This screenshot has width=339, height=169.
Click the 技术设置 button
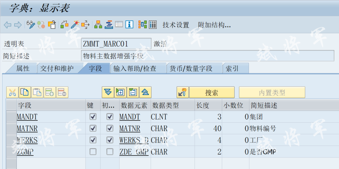click(x=176, y=25)
